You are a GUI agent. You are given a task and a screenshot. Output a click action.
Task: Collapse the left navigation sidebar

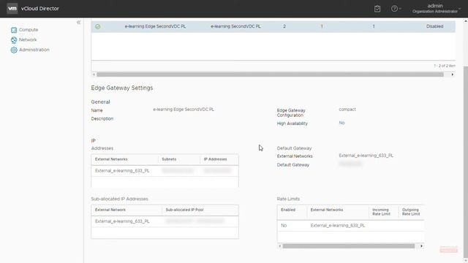point(78,23)
